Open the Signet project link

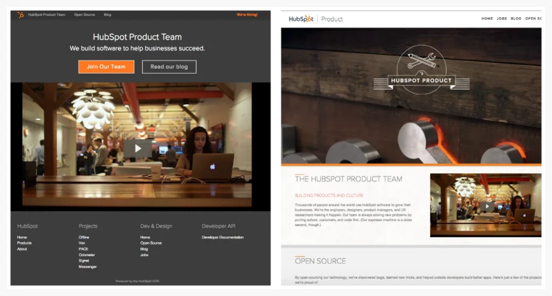point(84,260)
